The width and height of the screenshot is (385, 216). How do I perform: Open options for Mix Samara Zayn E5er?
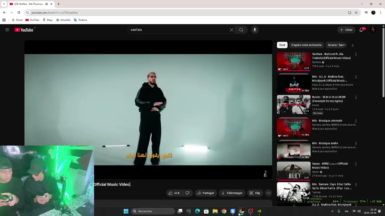click(356, 185)
